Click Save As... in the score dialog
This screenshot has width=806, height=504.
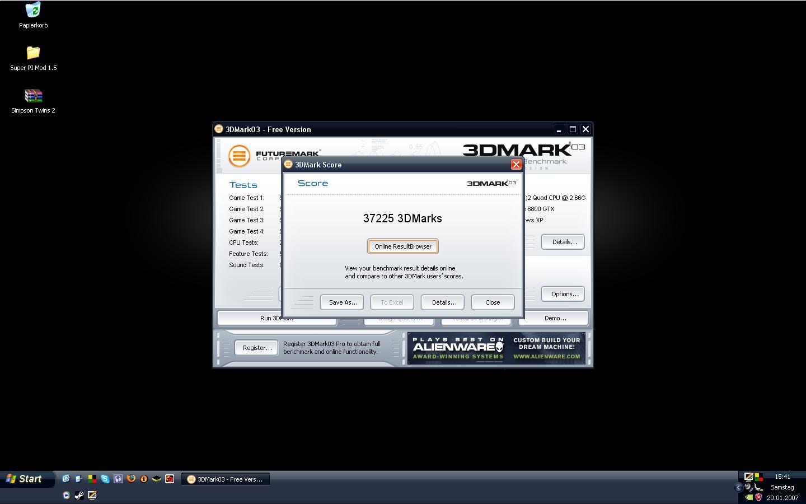(x=343, y=302)
